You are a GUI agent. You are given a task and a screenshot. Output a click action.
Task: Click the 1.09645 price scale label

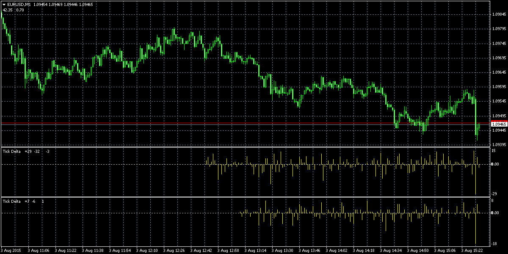(500, 72)
